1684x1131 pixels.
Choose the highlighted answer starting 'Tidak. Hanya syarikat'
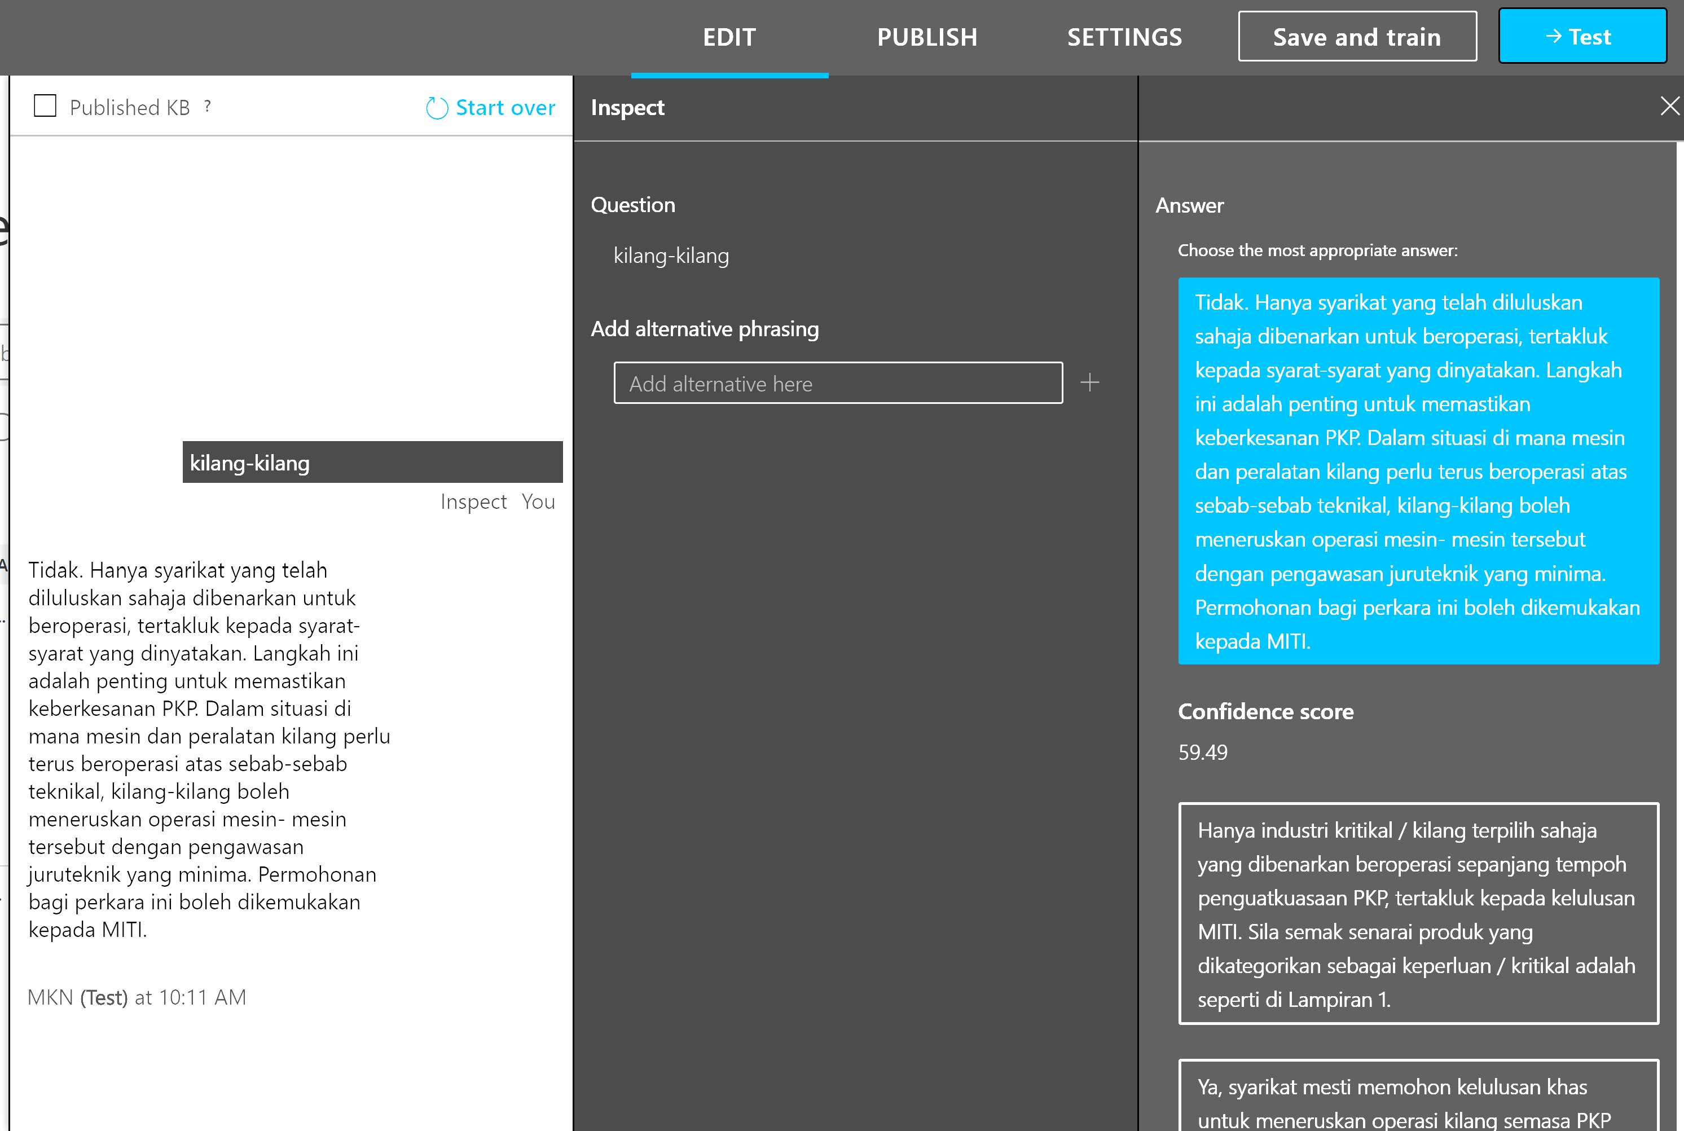1418,471
